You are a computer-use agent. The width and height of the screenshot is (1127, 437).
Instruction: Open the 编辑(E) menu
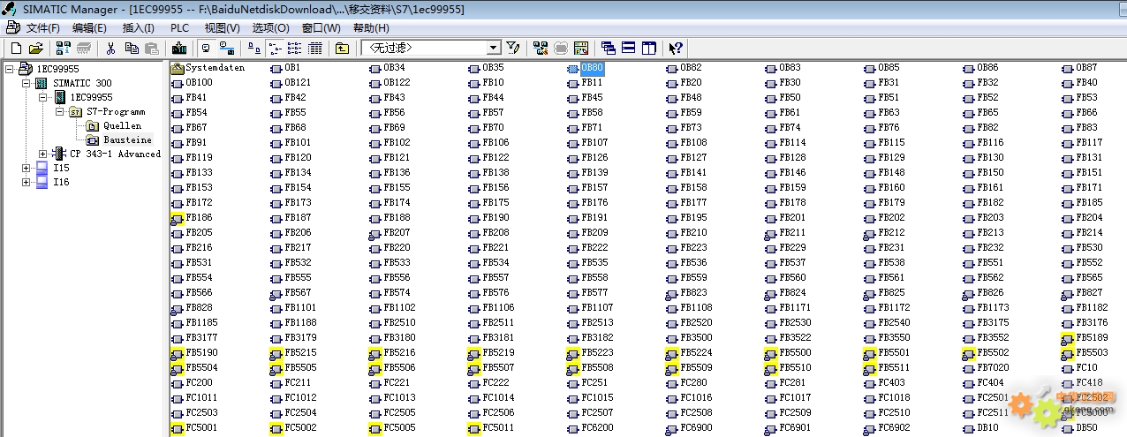pyautogui.click(x=89, y=28)
